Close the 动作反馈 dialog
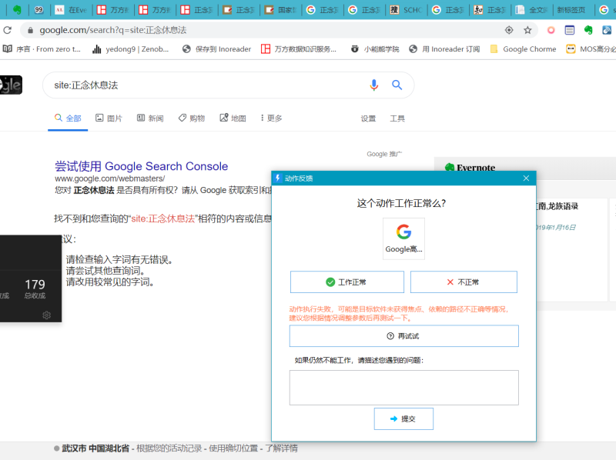 (526, 178)
